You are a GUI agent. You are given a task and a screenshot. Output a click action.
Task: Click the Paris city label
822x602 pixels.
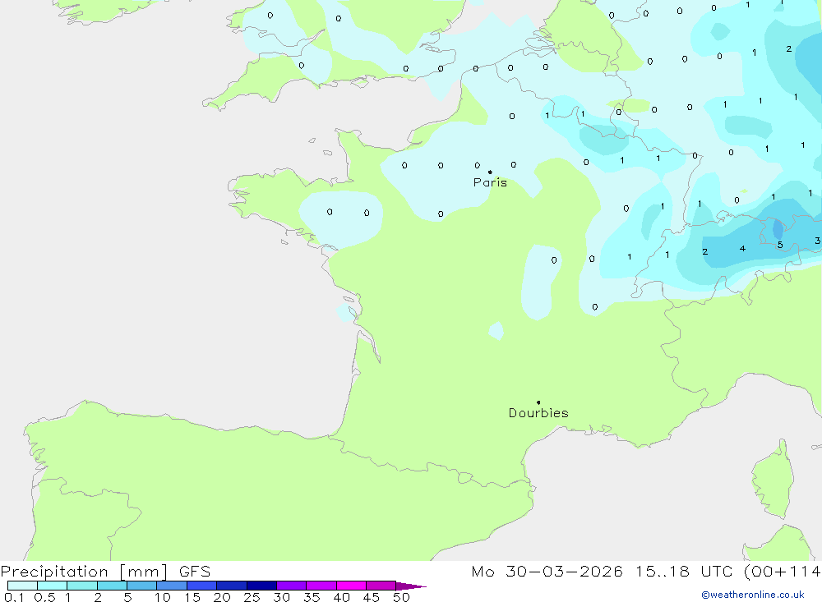tap(490, 182)
